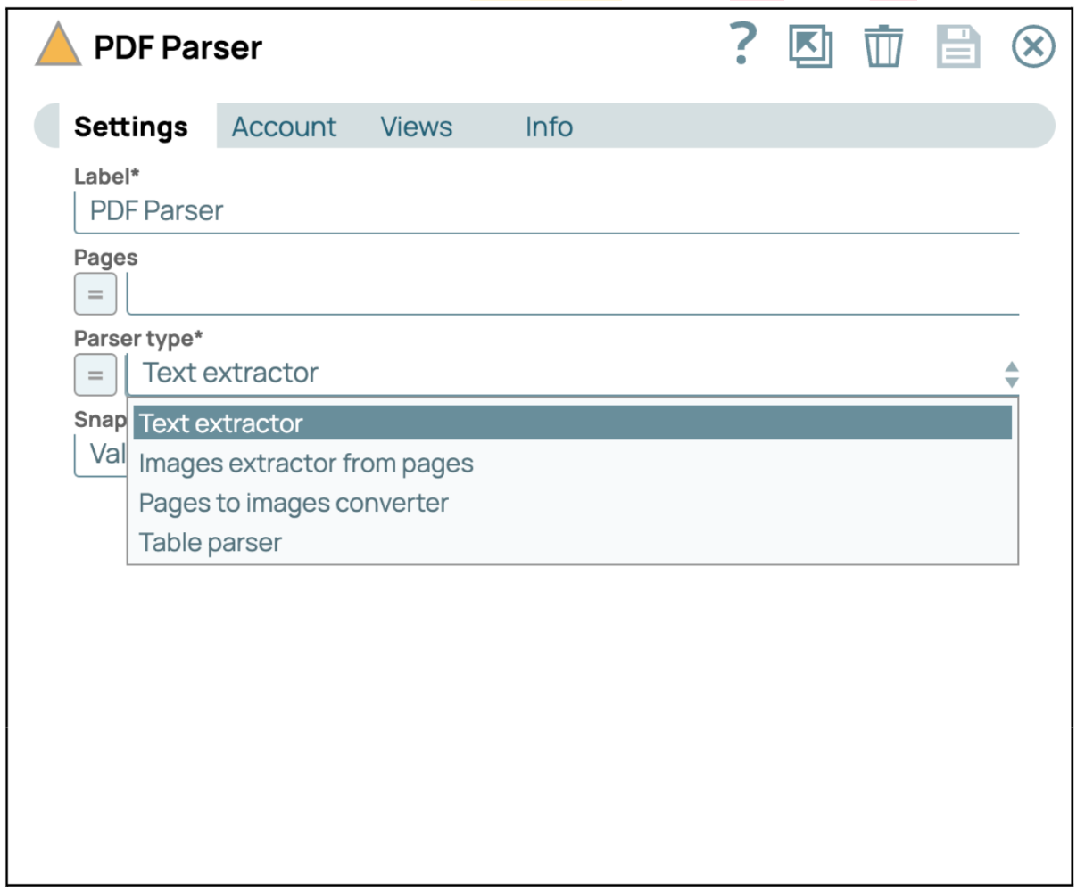Viewport: 1085px width, 895px height.
Task: Click the save floppy disk icon
Action: pos(958,46)
